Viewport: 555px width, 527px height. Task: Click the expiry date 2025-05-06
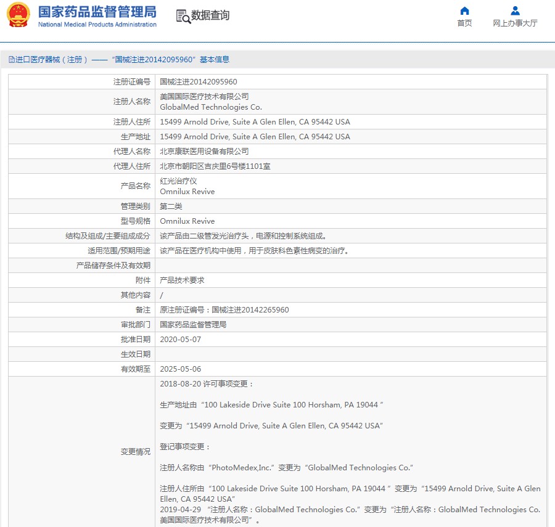pos(180,369)
